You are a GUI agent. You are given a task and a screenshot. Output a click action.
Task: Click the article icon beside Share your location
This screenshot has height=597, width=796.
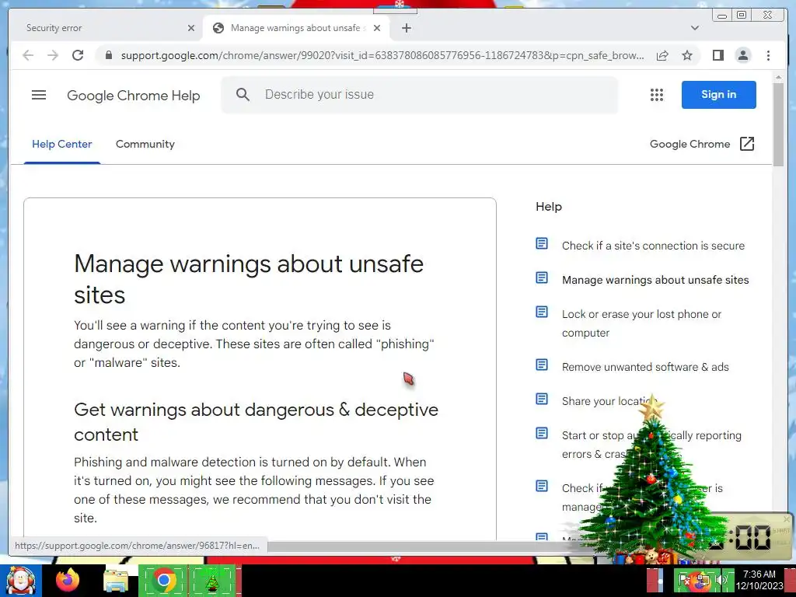point(542,399)
